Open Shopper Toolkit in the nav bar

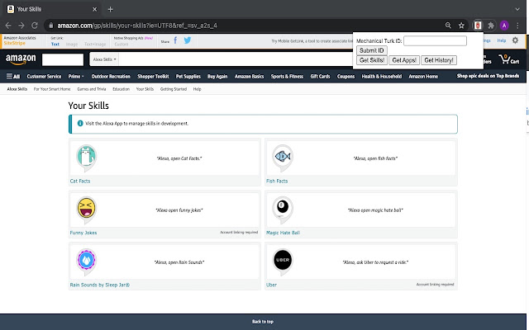pos(153,77)
